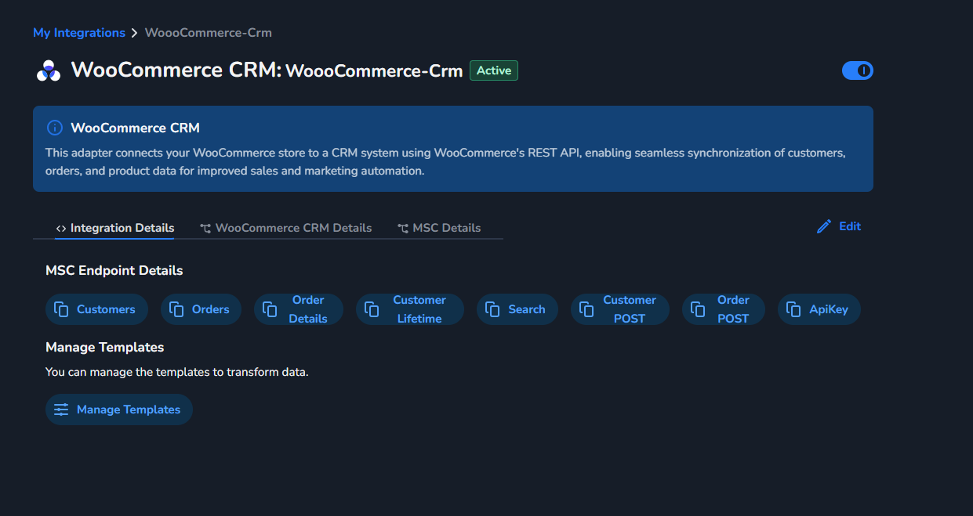Click the sliders icon in Manage Templates button
973x516 pixels.
(61, 410)
